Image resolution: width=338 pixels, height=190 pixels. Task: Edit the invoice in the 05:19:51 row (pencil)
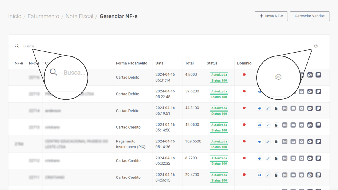(x=268, y=108)
